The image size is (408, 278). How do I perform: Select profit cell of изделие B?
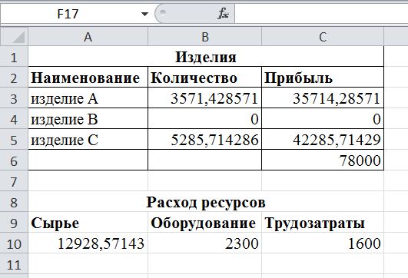(x=323, y=119)
